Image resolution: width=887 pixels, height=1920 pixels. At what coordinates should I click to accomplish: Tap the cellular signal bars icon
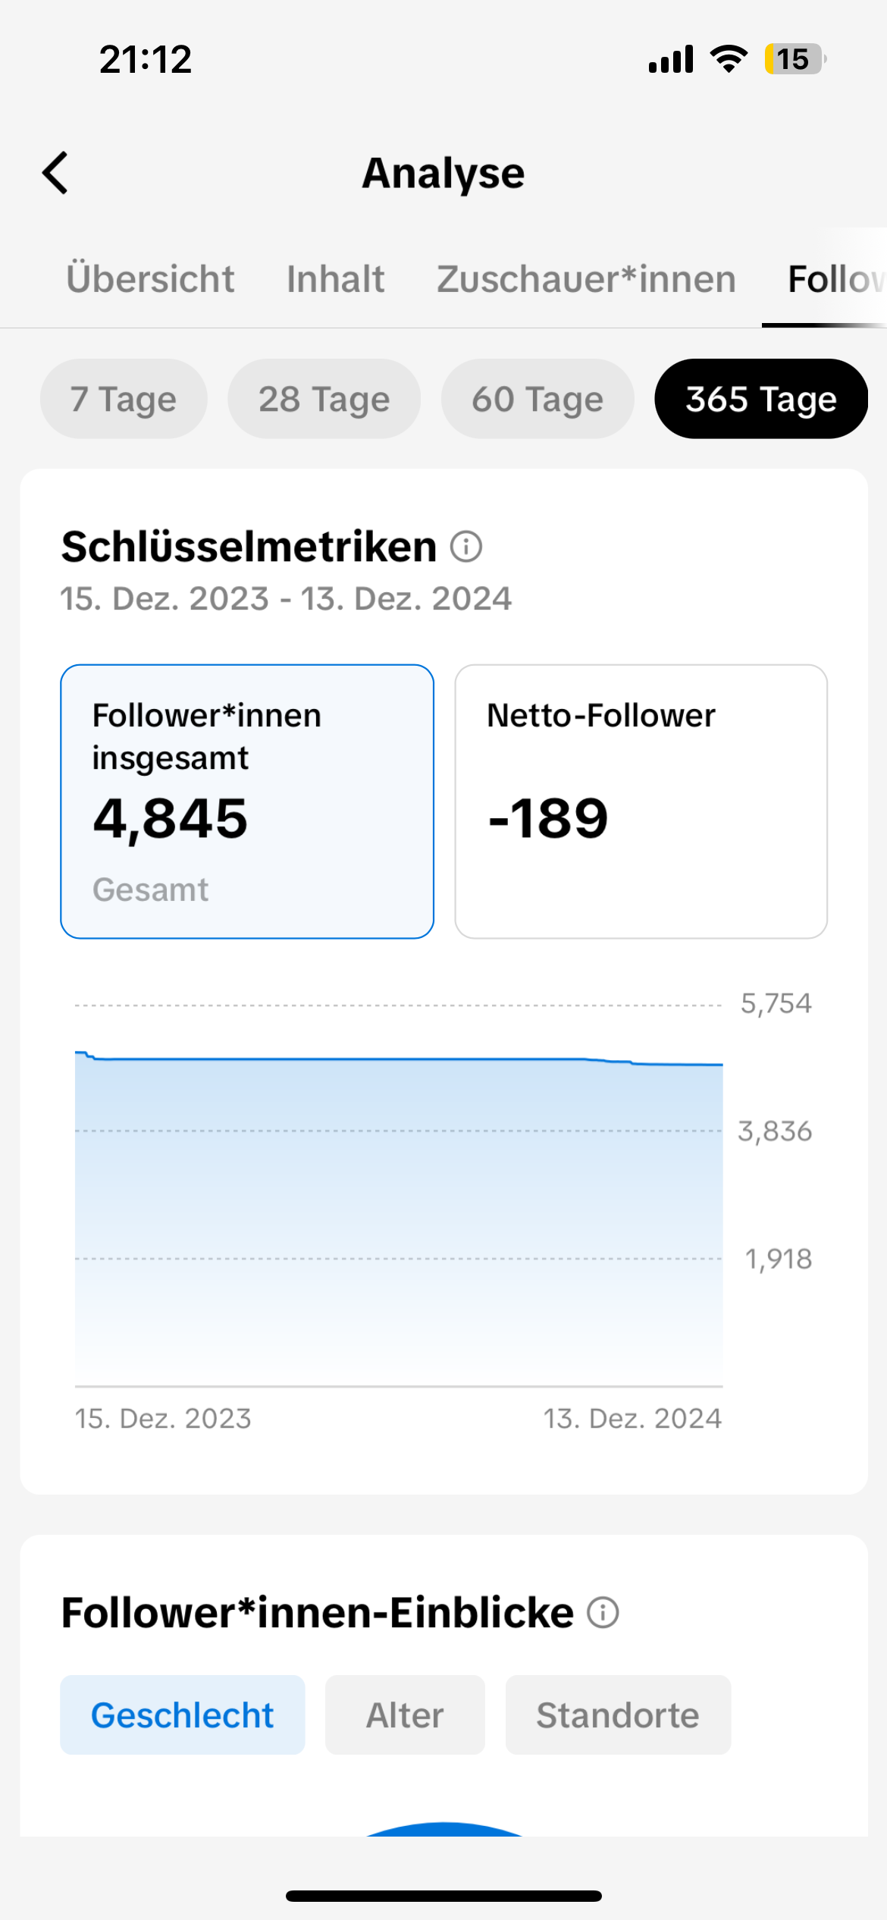pos(671,59)
